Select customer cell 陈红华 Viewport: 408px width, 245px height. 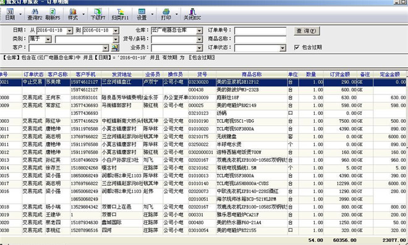(x=57, y=121)
